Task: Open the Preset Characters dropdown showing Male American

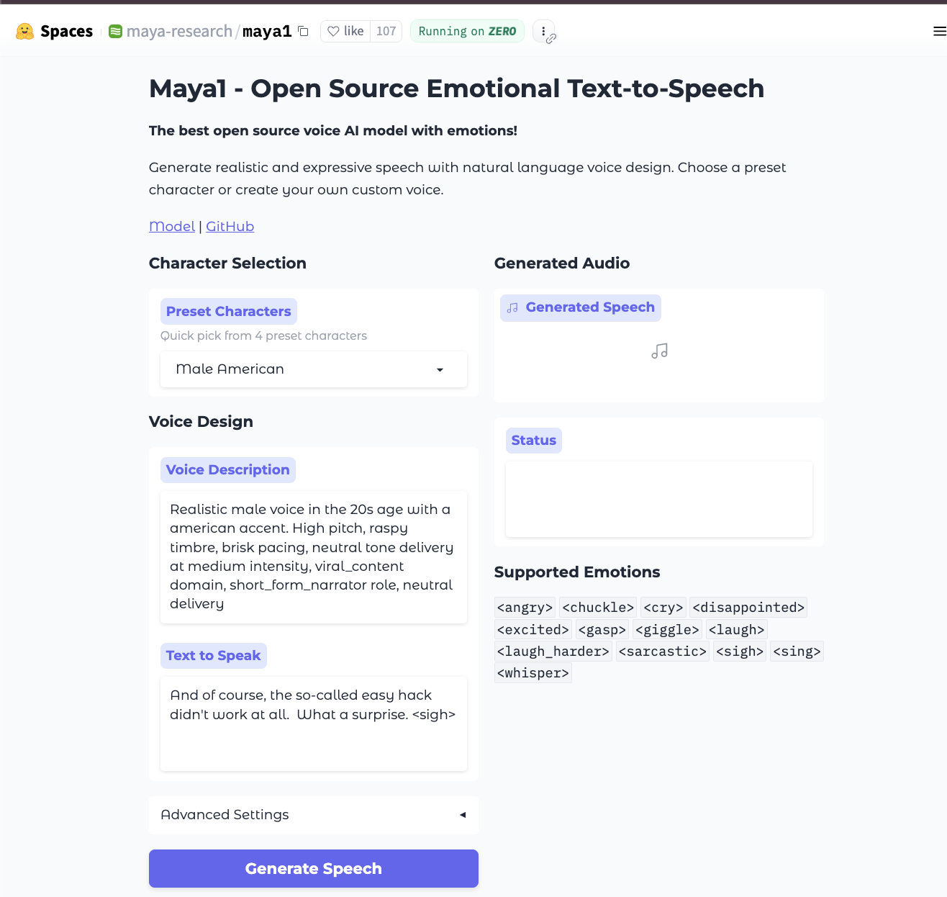Action: [x=314, y=369]
